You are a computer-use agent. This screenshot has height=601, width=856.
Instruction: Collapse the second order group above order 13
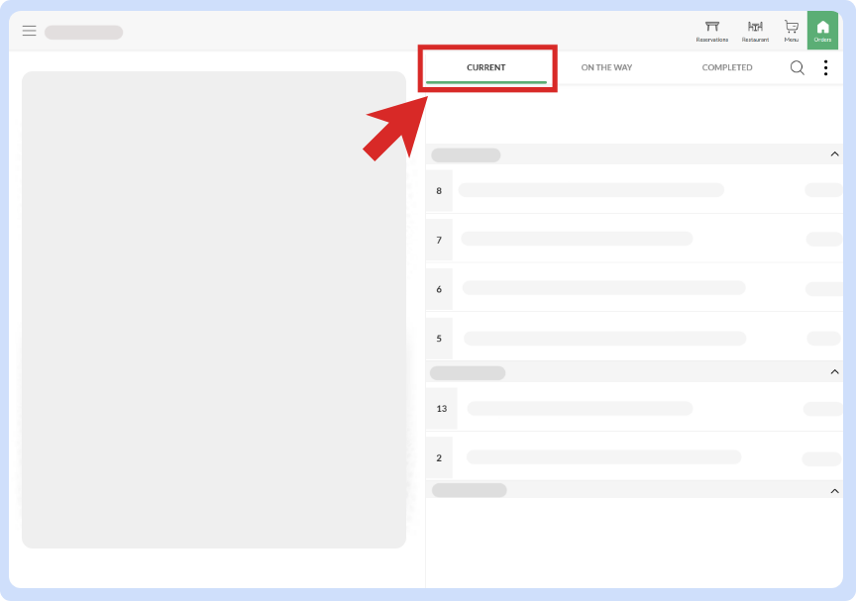834,372
